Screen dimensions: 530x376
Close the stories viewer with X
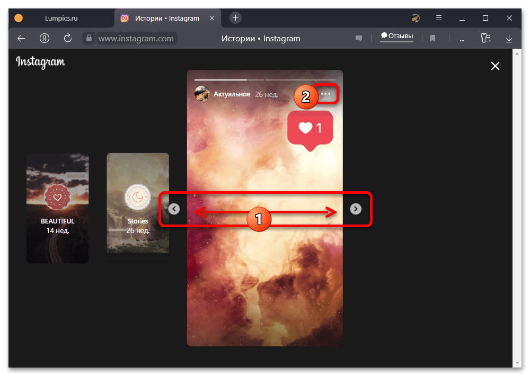[x=495, y=66]
